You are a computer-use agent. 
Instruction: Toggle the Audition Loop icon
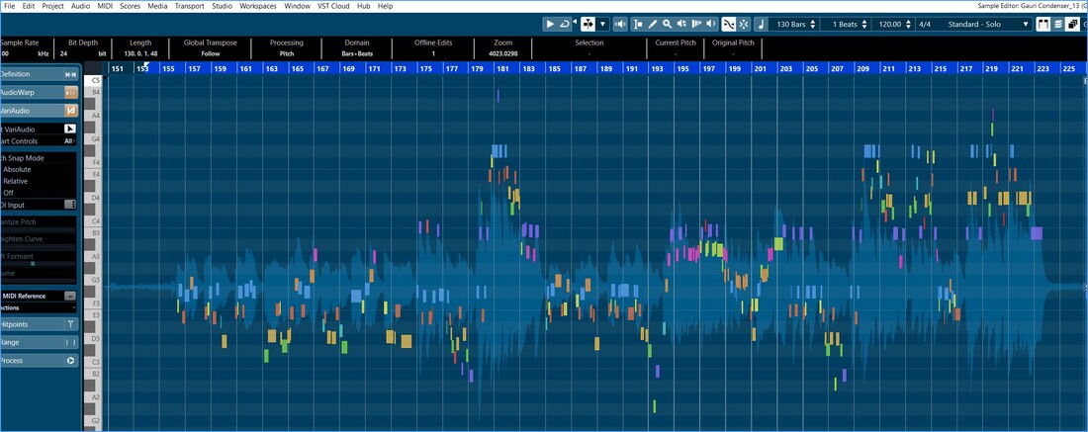566,24
